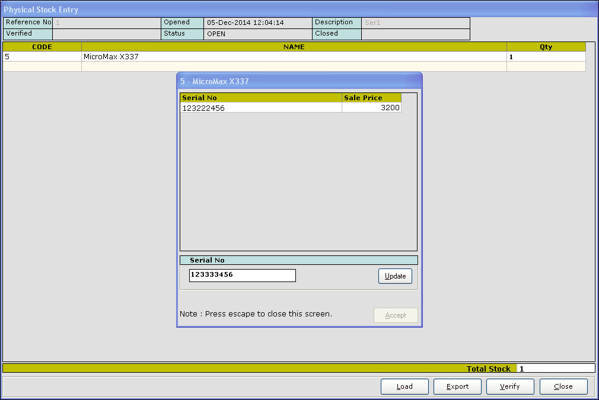
Task: Click the Export button
Action: 457,386
